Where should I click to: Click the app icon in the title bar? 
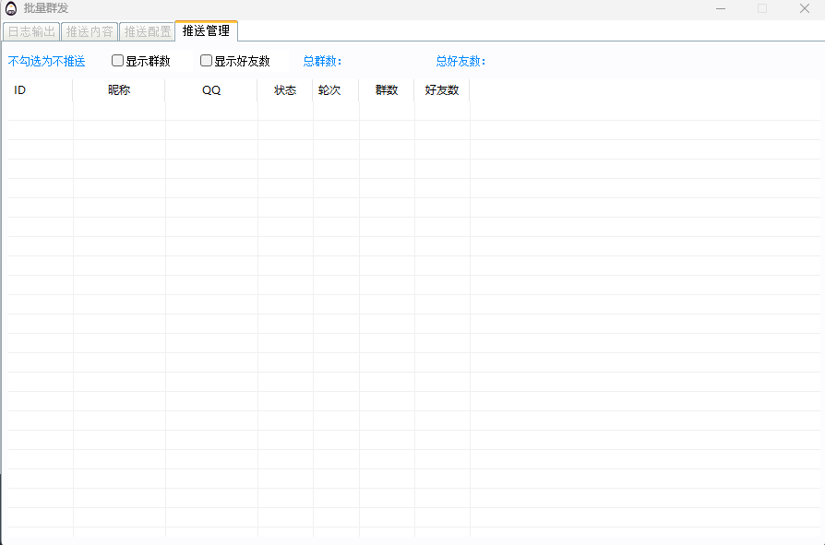tap(11, 8)
